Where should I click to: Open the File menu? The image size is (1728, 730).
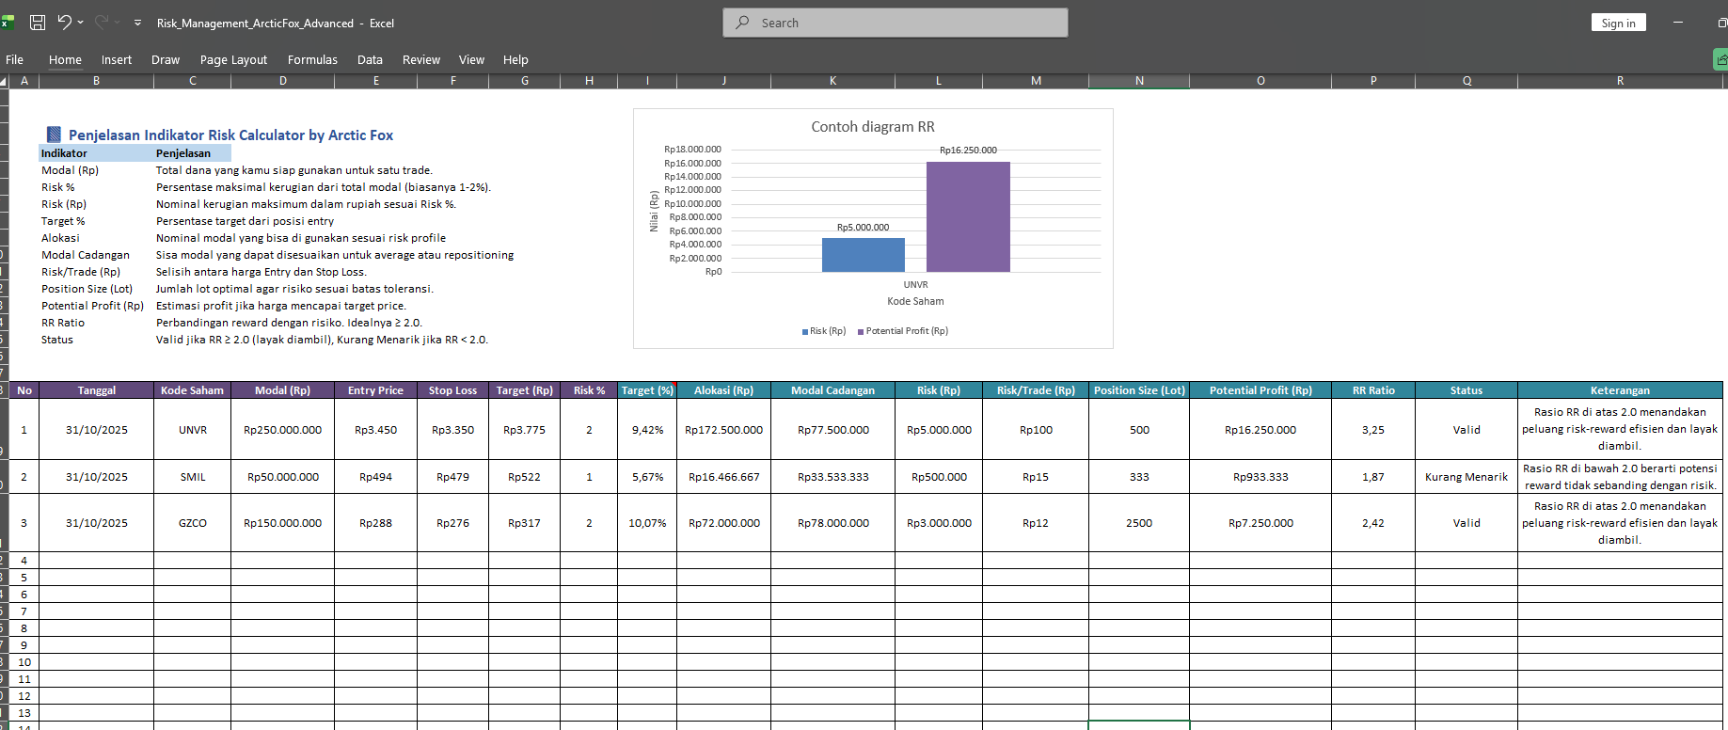[x=15, y=59]
